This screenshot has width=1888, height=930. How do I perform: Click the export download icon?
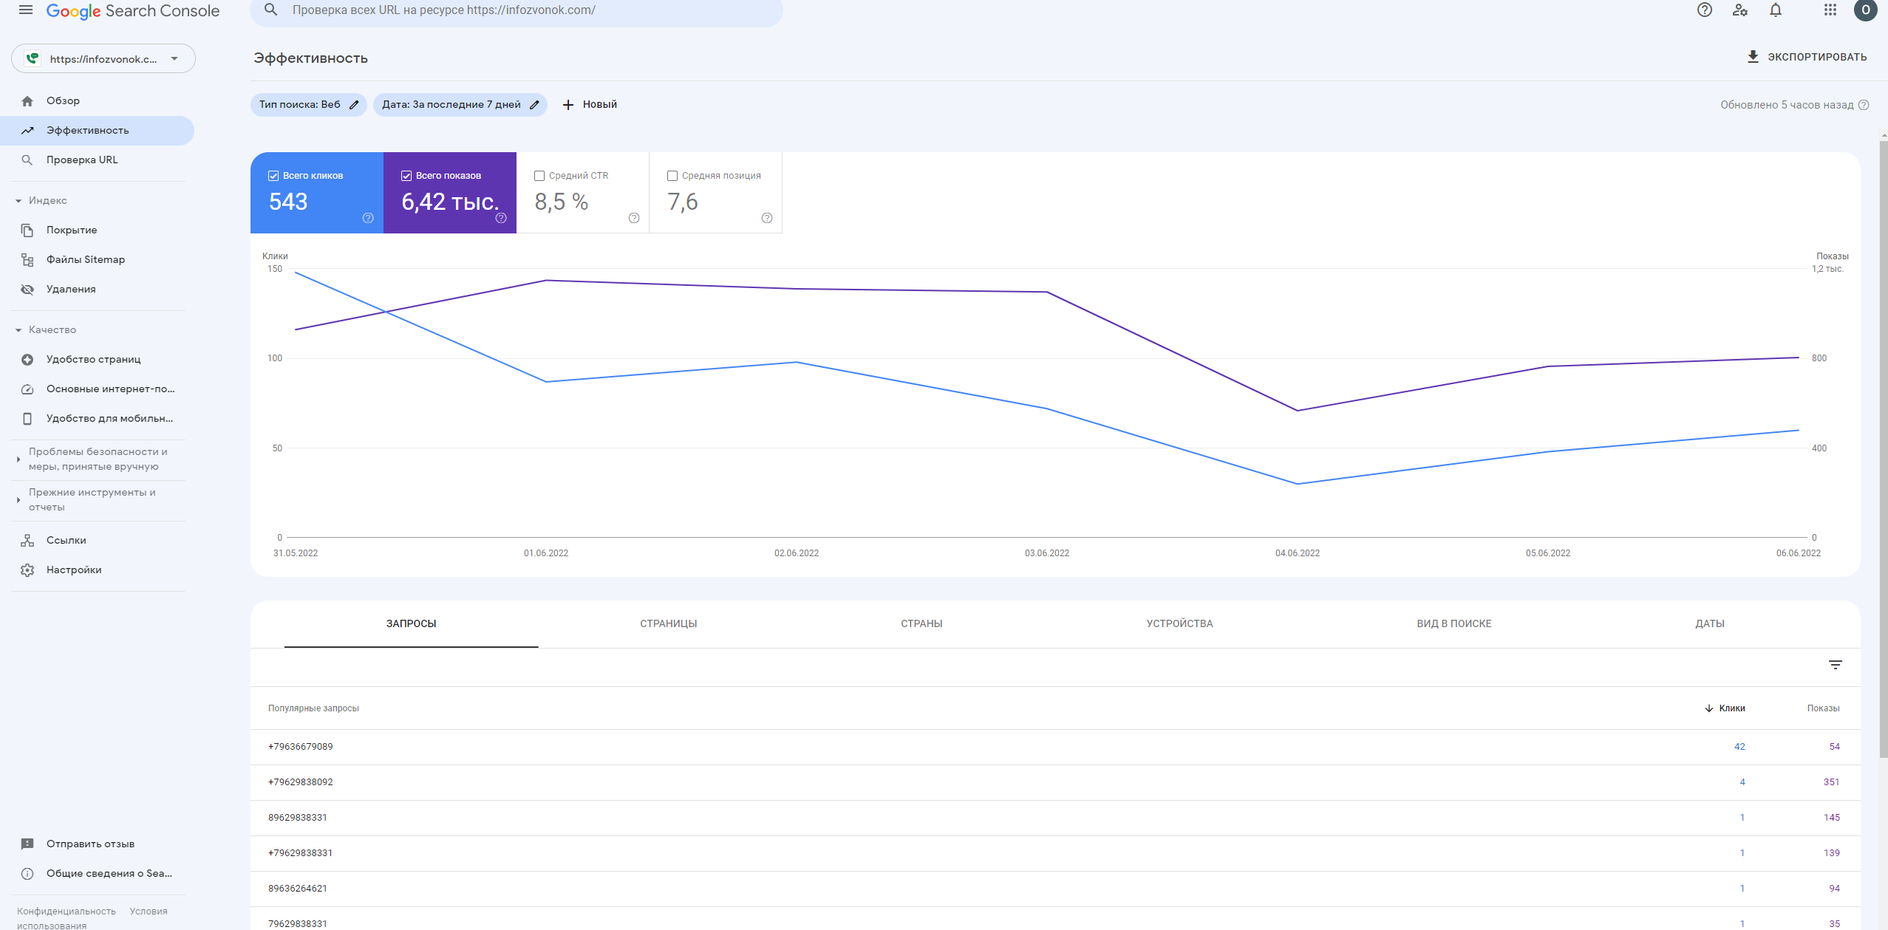[x=1752, y=57]
